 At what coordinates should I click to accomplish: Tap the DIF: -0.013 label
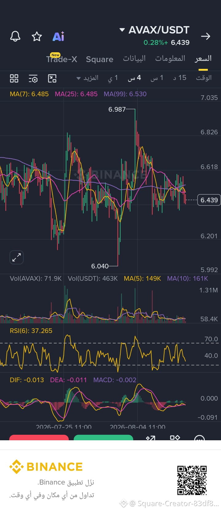(27, 380)
